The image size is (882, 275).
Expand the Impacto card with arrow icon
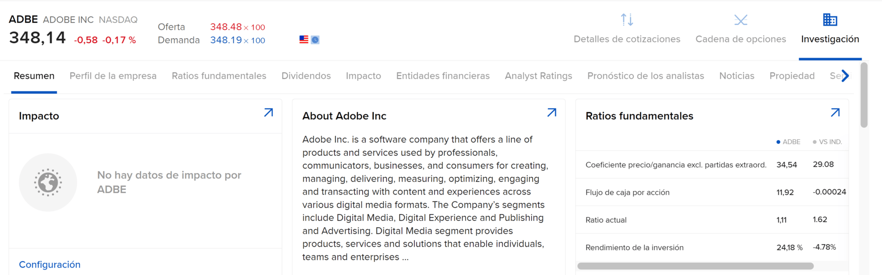tap(269, 113)
